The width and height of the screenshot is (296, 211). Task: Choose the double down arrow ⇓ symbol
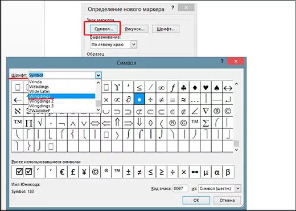tap(139, 123)
